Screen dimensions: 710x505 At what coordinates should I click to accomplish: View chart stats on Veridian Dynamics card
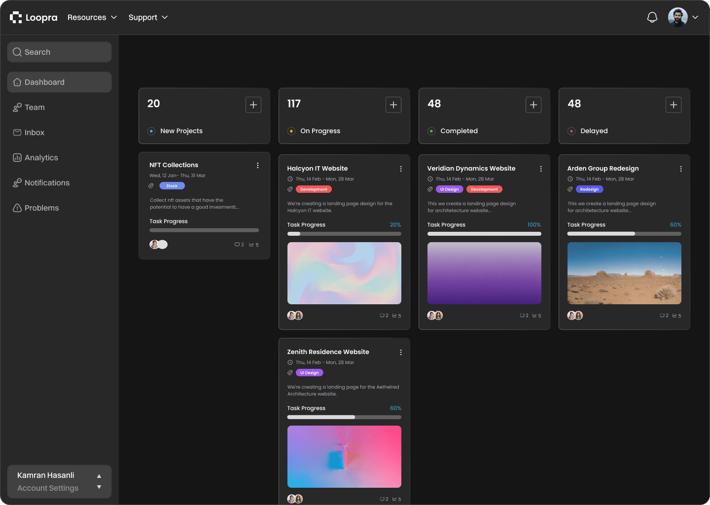[536, 316]
